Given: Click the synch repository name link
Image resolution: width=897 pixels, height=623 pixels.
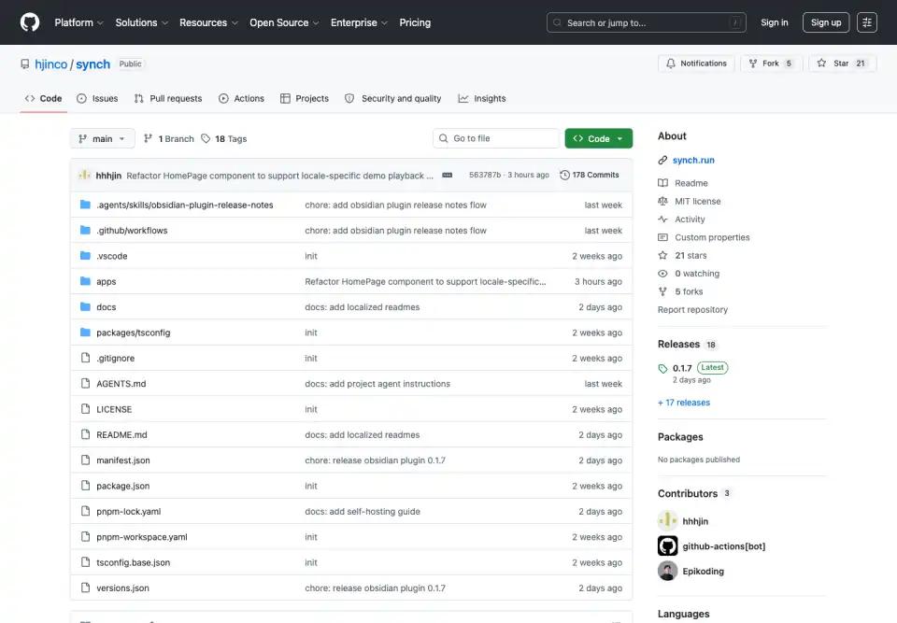Looking at the screenshot, I should [93, 64].
